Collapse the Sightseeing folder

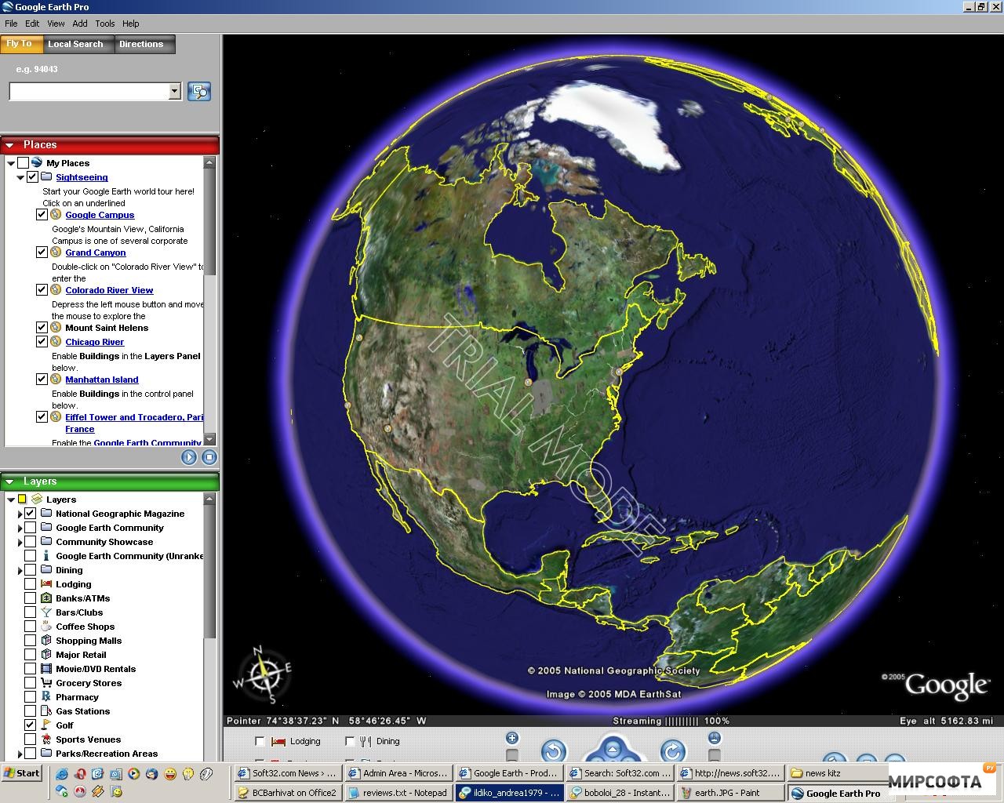pyautogui.click(x=20, y=177)
